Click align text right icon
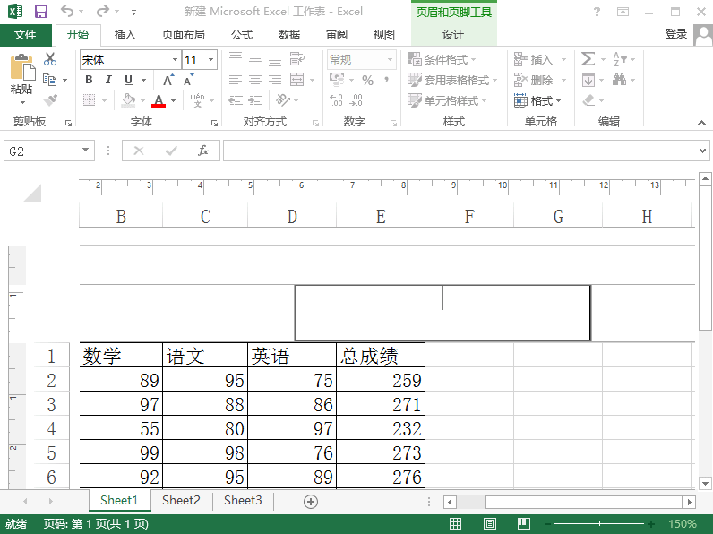 (275, 80)
